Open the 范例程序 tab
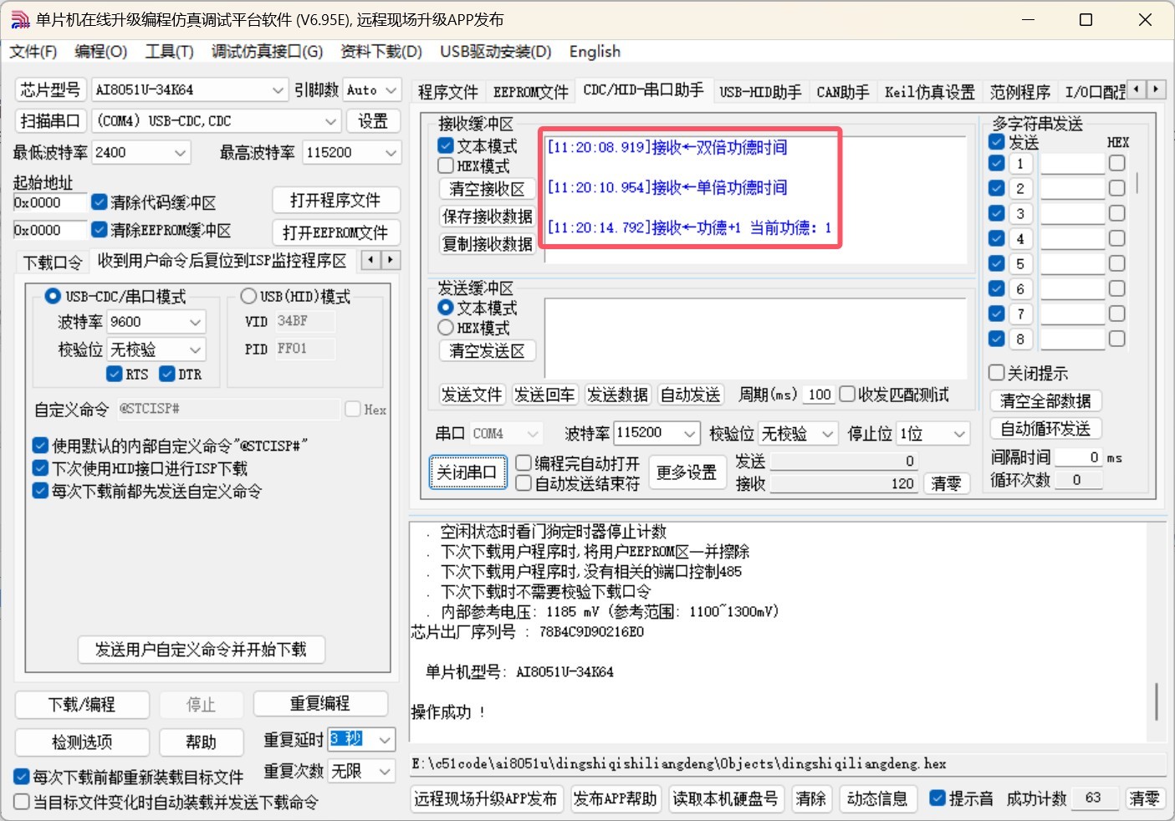This screenshot has height=821, width=1175. tap(1020, 92)
